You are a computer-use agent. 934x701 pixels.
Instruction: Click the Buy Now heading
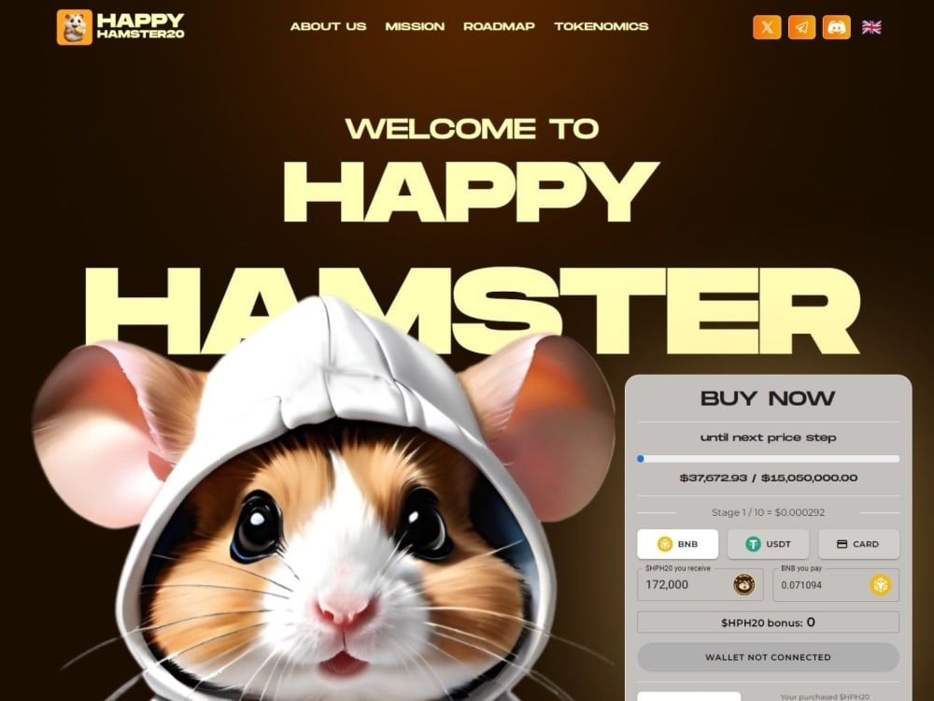tap(768, 397)
